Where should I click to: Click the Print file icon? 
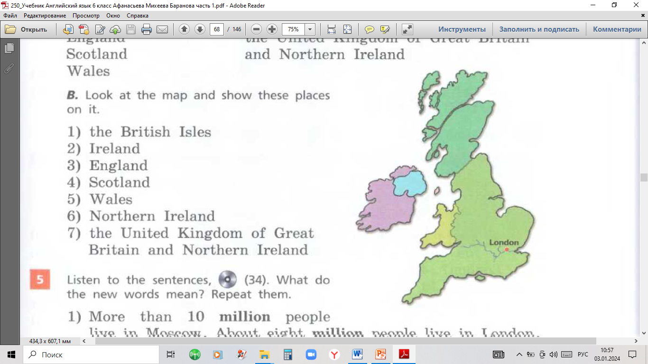(x=147, y=29)
